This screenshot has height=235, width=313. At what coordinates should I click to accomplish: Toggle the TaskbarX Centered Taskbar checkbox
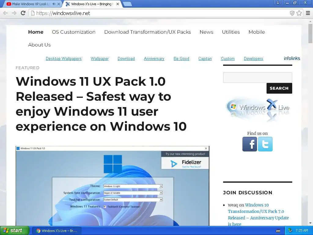coord(105,207)
